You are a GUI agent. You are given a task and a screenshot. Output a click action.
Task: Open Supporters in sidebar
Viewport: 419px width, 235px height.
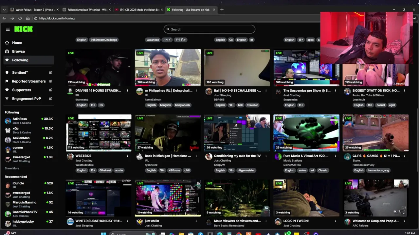tap(22, 90)
